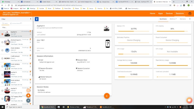Screen dimensions: 194x109
Task: Click the FPS Stability progress bar
Action: [172, 31]
